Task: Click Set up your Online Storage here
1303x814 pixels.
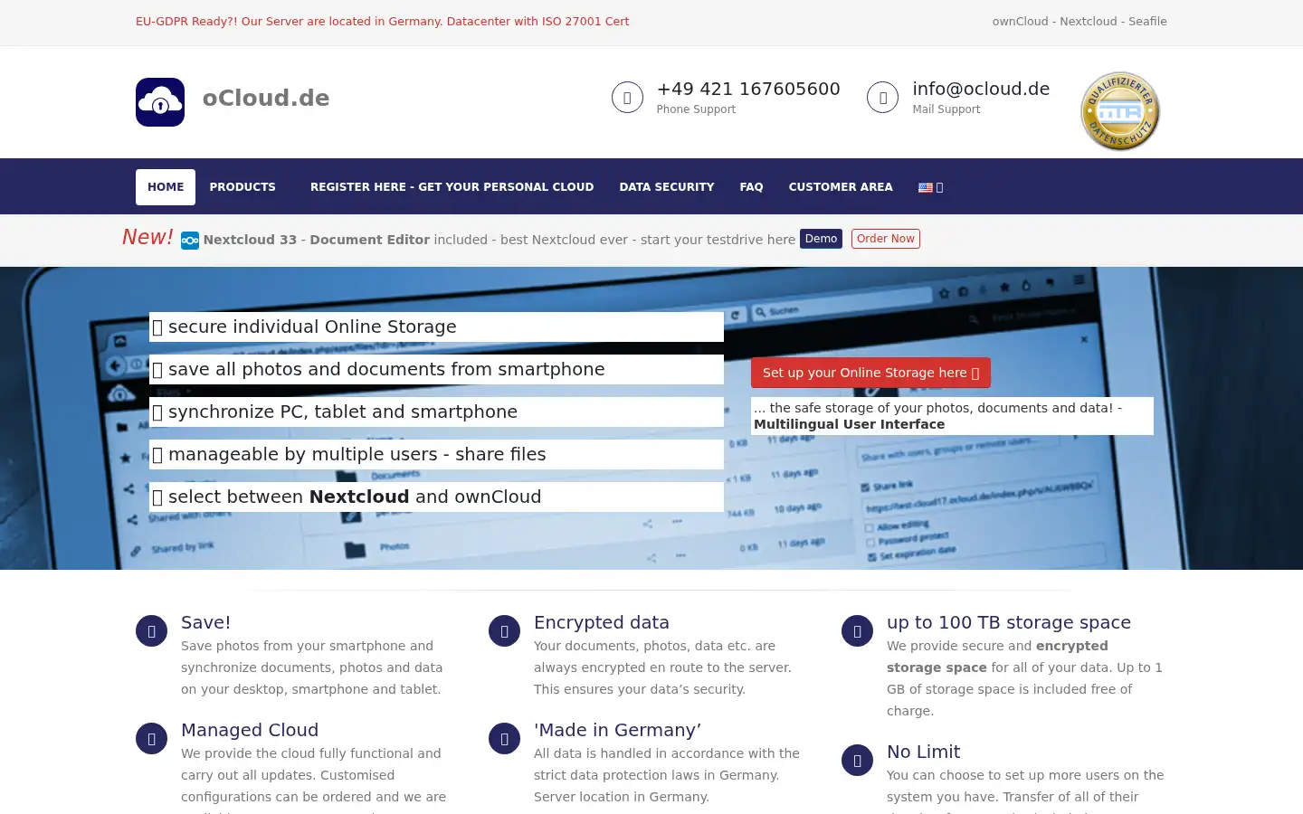Action: pos(870,373)
